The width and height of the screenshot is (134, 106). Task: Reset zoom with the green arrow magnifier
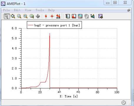coord(32,16)
